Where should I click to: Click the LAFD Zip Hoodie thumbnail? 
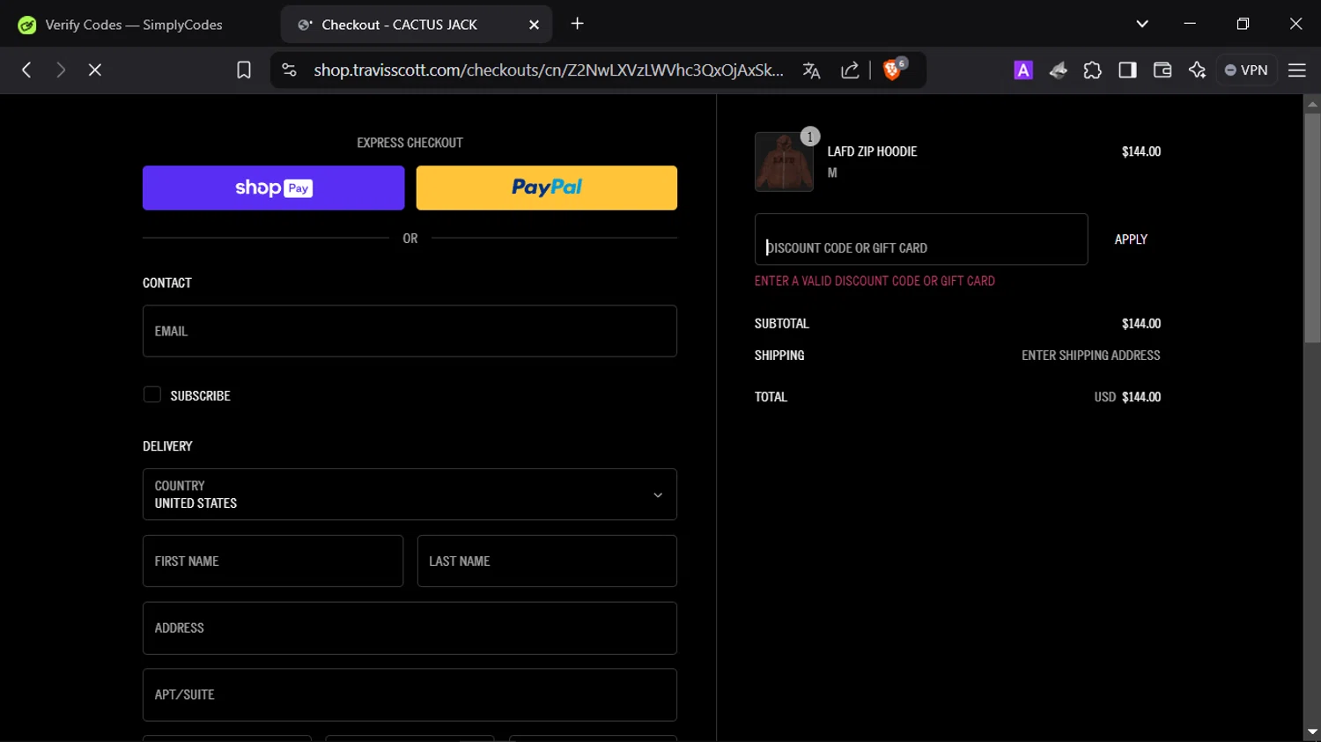(784, 162)
